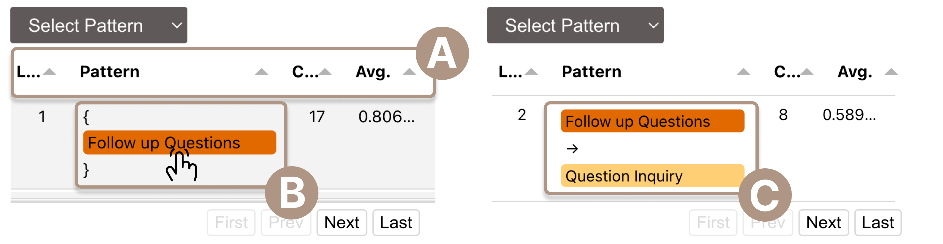This screenshot has width=943, height=244.
Task: Click the count value 17 in row 1
Action: 317,117
